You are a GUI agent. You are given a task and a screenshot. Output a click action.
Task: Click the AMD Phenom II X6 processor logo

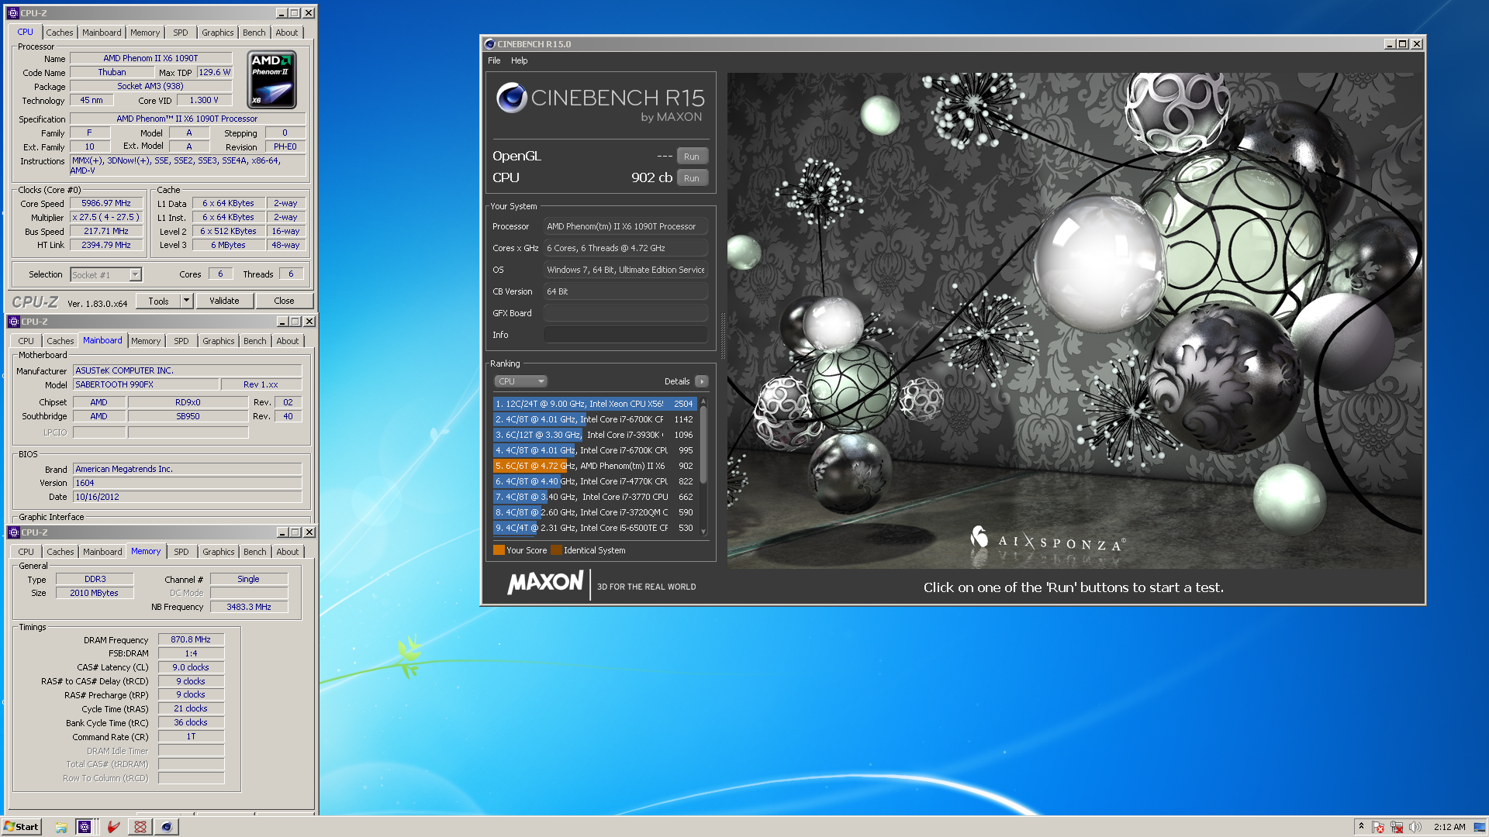pyautogui.click(x=272, y=80)
